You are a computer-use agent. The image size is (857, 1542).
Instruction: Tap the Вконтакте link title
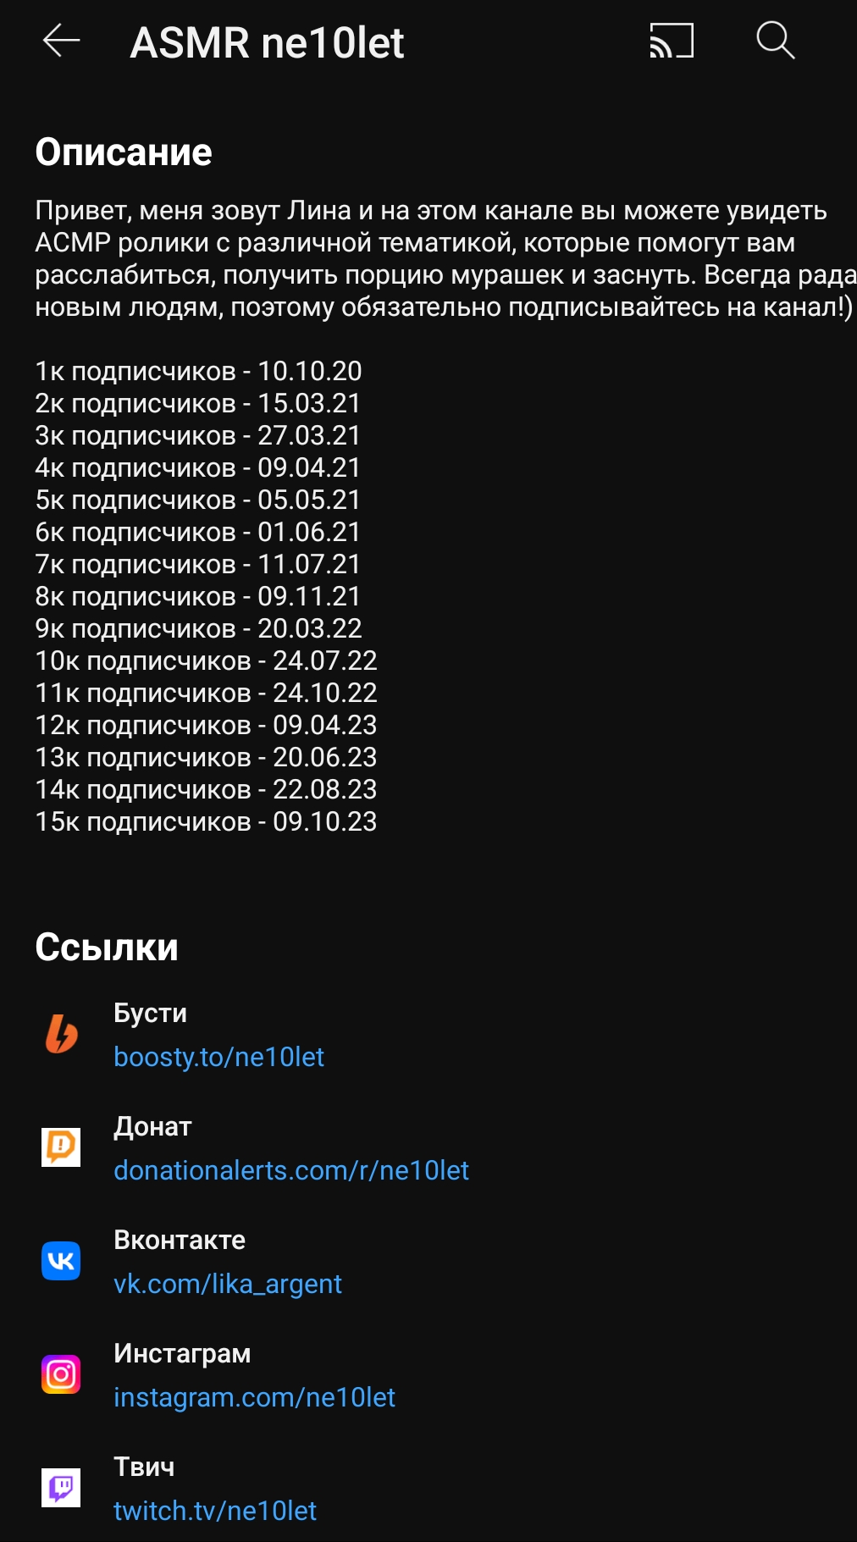coord(180,1241)
